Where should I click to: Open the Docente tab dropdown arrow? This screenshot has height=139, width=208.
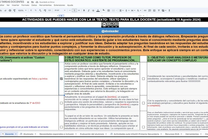[16, 134]
